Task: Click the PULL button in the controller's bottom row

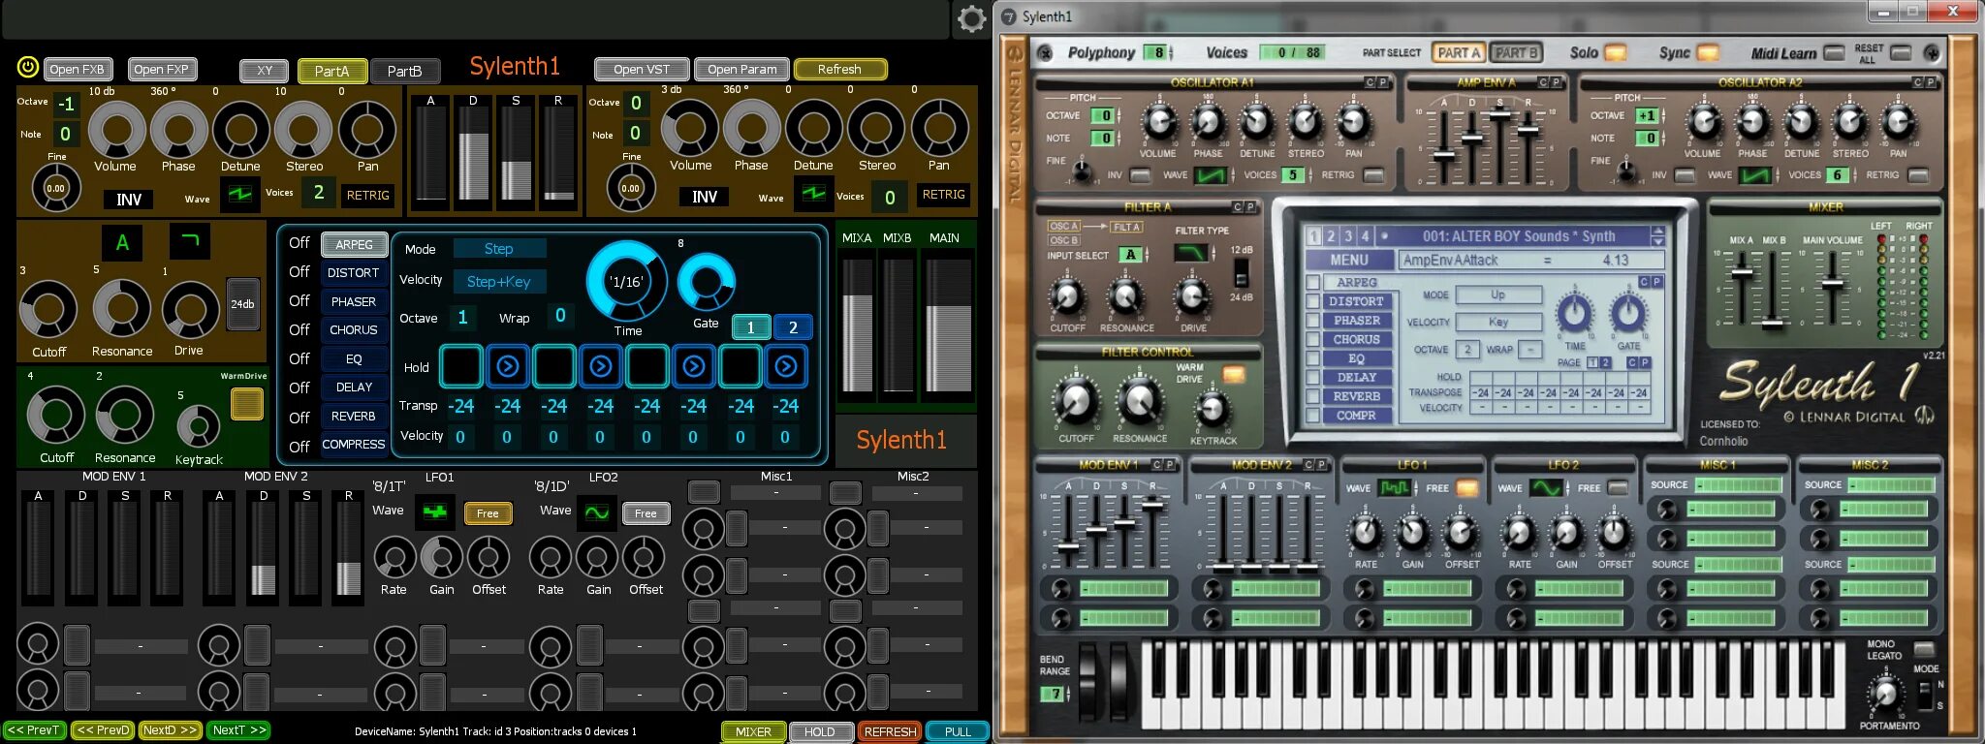Action: coord(958,731)
